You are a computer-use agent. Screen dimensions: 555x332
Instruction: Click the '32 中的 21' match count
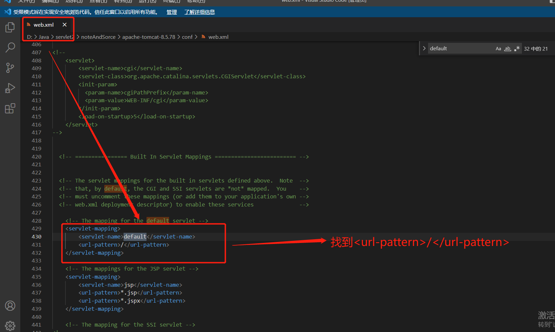coord(536,49)
